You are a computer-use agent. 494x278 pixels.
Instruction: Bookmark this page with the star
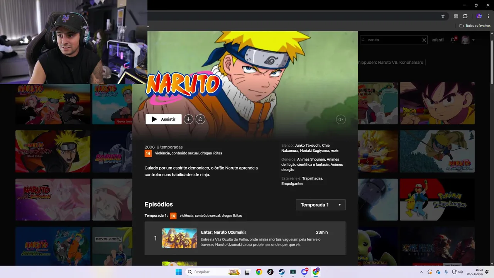coord(443,16)
